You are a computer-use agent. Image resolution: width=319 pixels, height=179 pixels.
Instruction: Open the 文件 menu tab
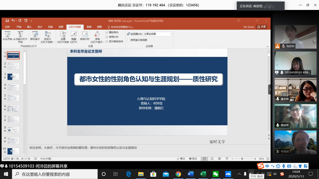click(7, 27)
